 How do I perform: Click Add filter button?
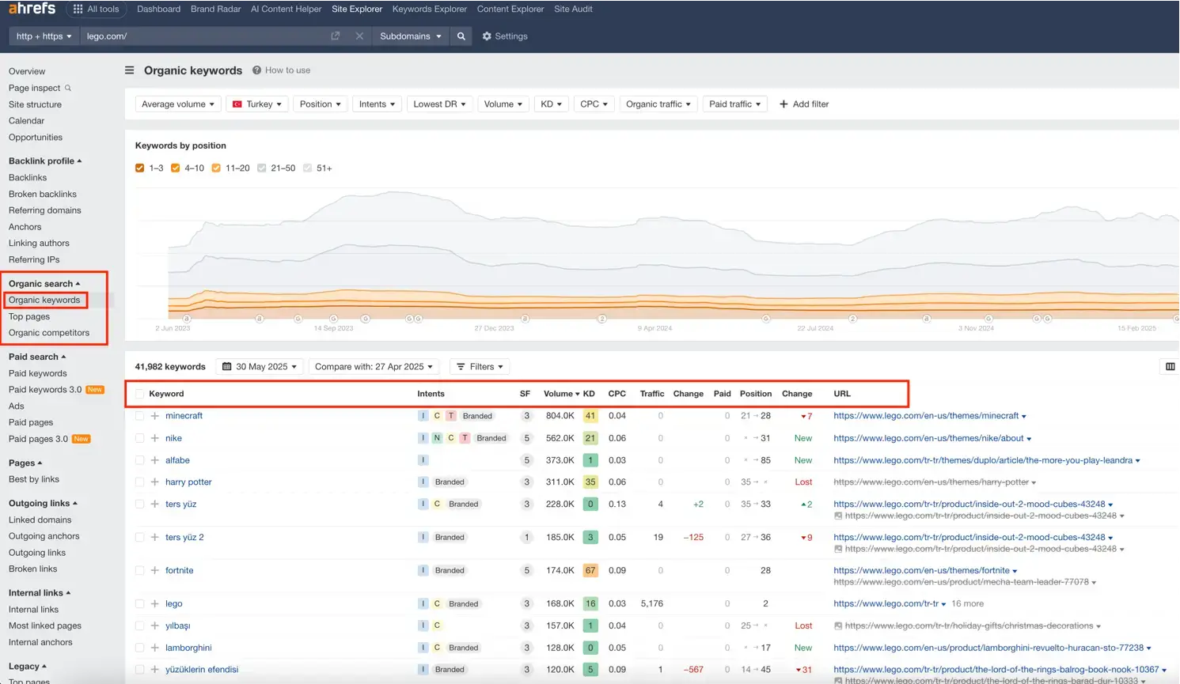click(x=804, y=104)
